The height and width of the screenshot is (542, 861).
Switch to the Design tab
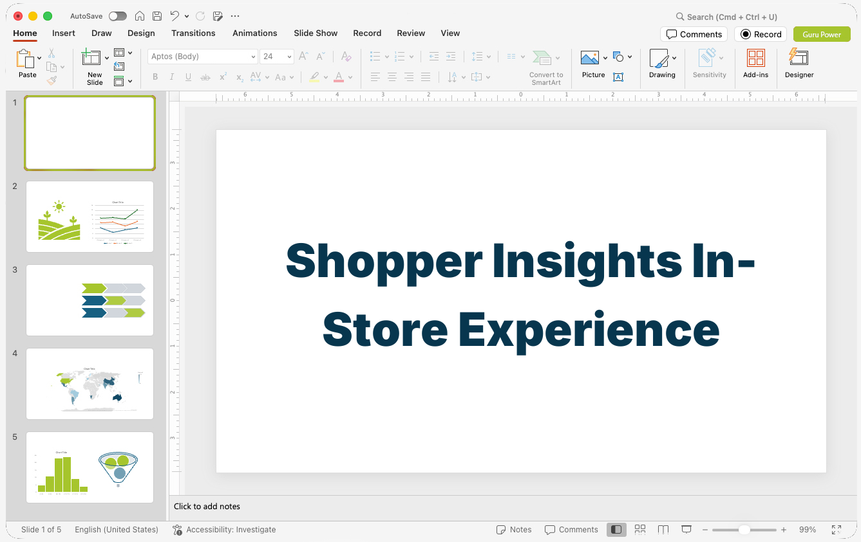point(141,33)
